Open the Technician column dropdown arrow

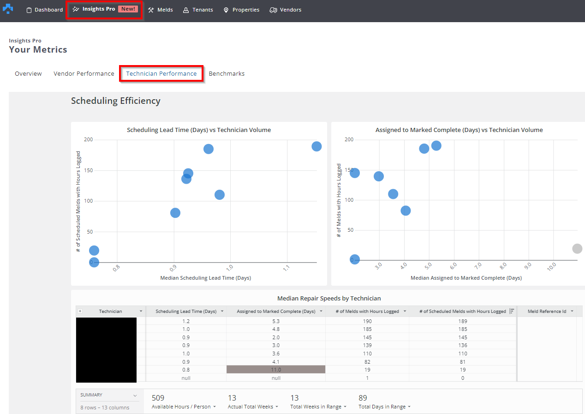[x=141, y=311]
